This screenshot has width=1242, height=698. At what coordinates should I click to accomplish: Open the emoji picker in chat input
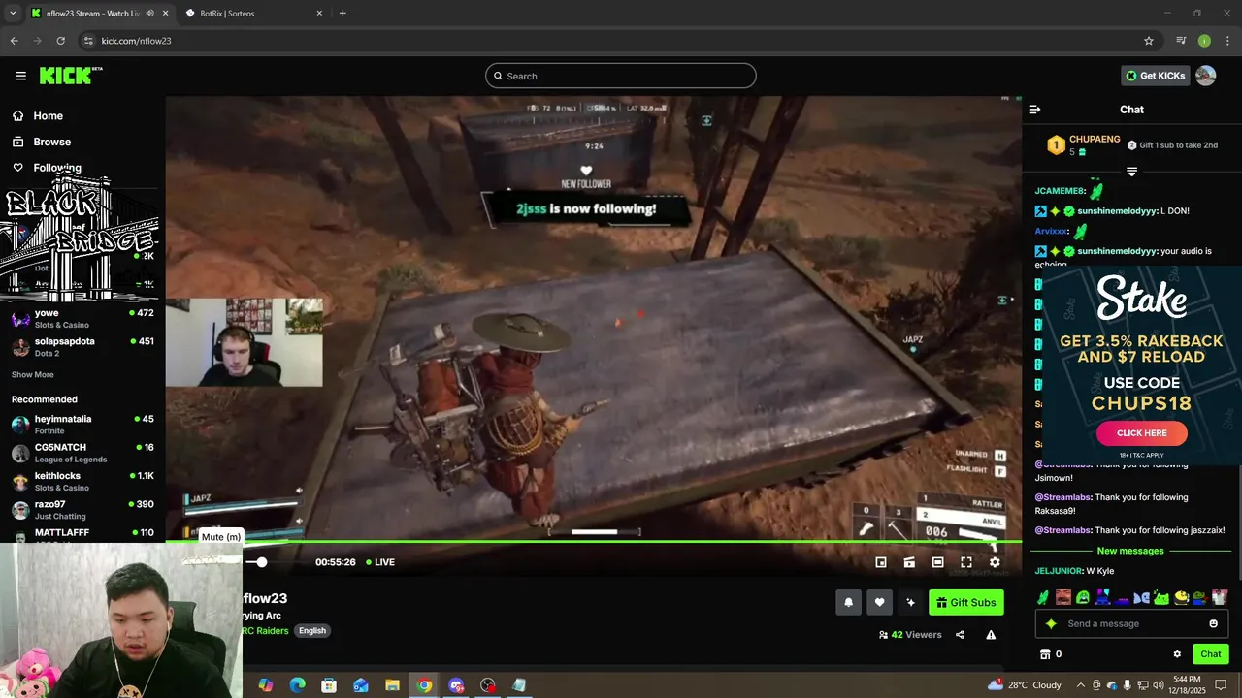tap(1213, 623)
